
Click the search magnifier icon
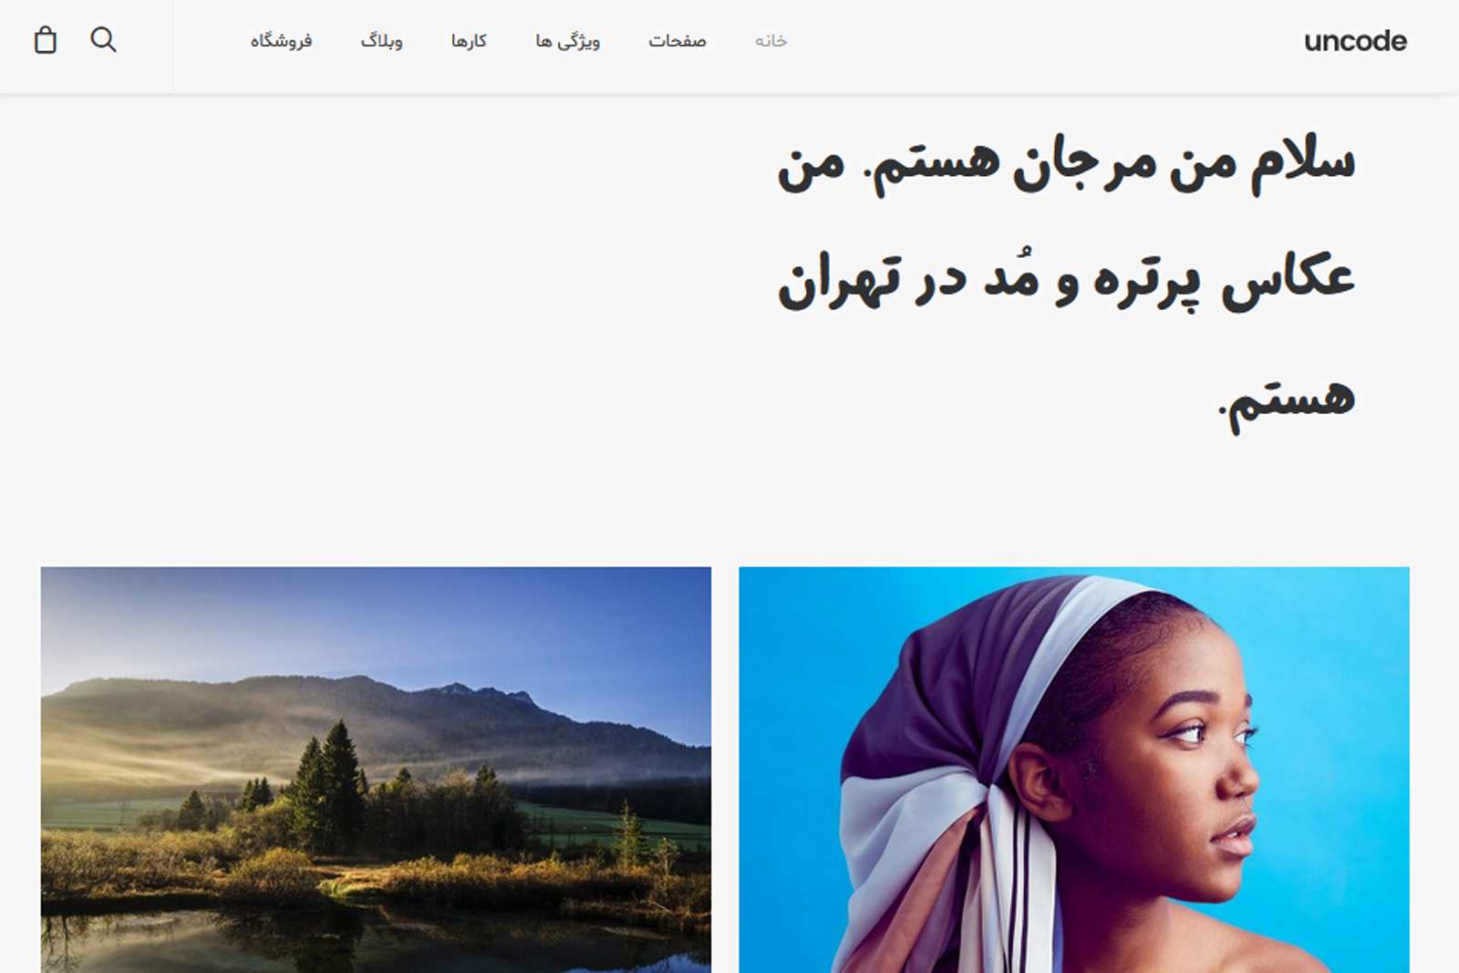coord(103,40)
